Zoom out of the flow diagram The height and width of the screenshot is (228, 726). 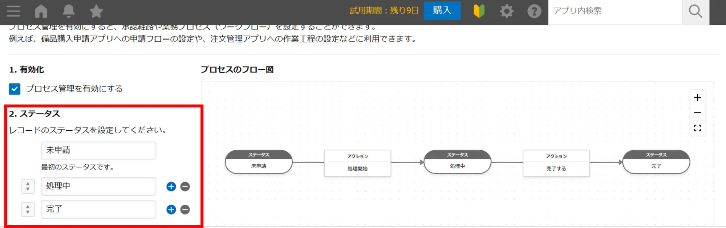click(697, 113)
